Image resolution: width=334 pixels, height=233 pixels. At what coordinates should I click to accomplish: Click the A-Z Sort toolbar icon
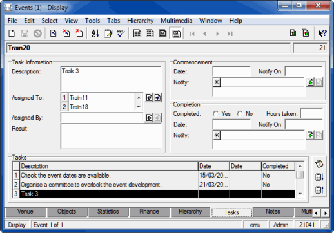(x=95, y=33)
